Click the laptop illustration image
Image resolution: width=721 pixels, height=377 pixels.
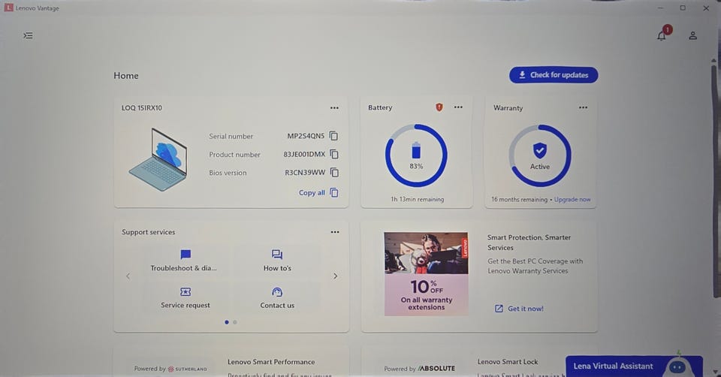[158, 159]
